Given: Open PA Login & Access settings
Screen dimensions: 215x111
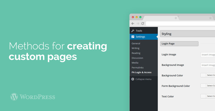Looking at the screenshot, I should pos(142,72).
